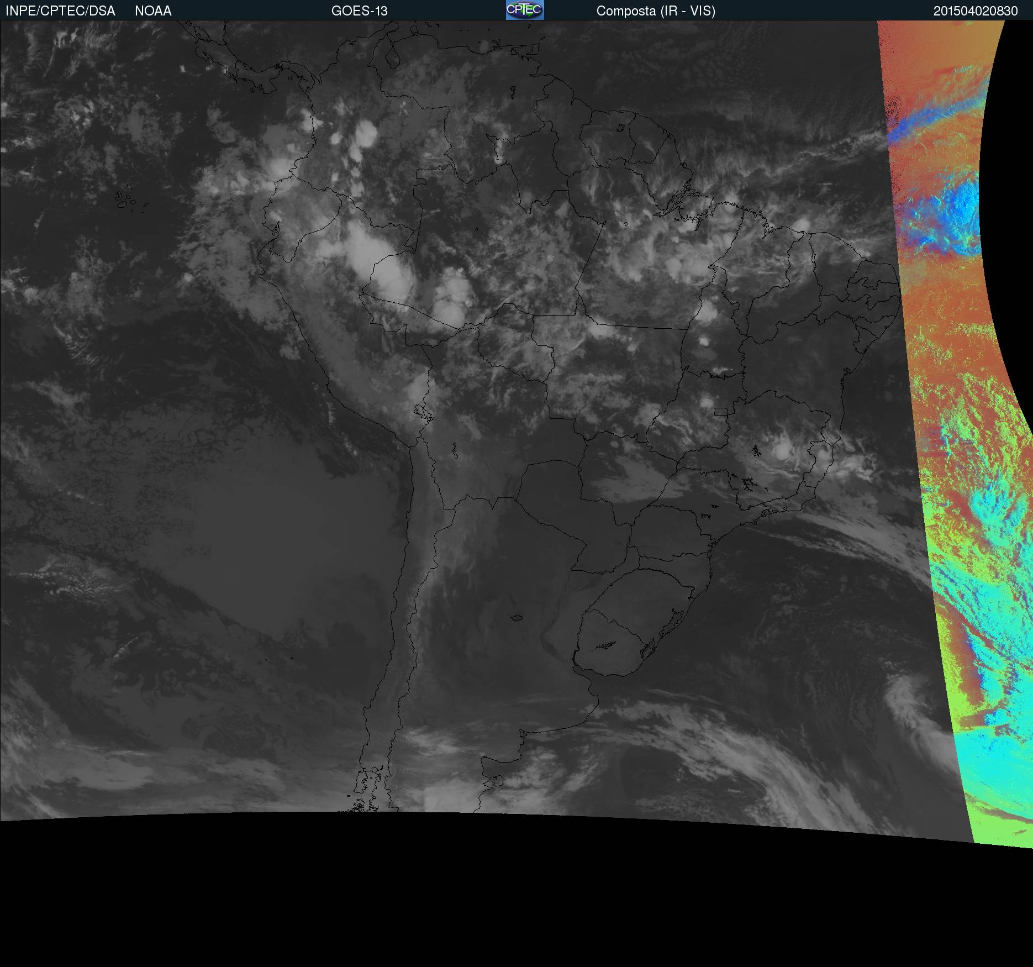Screen dimensions: 1033x967
Task: Click the Composta (IR - VIS) title
Action: tap(656, 11)
